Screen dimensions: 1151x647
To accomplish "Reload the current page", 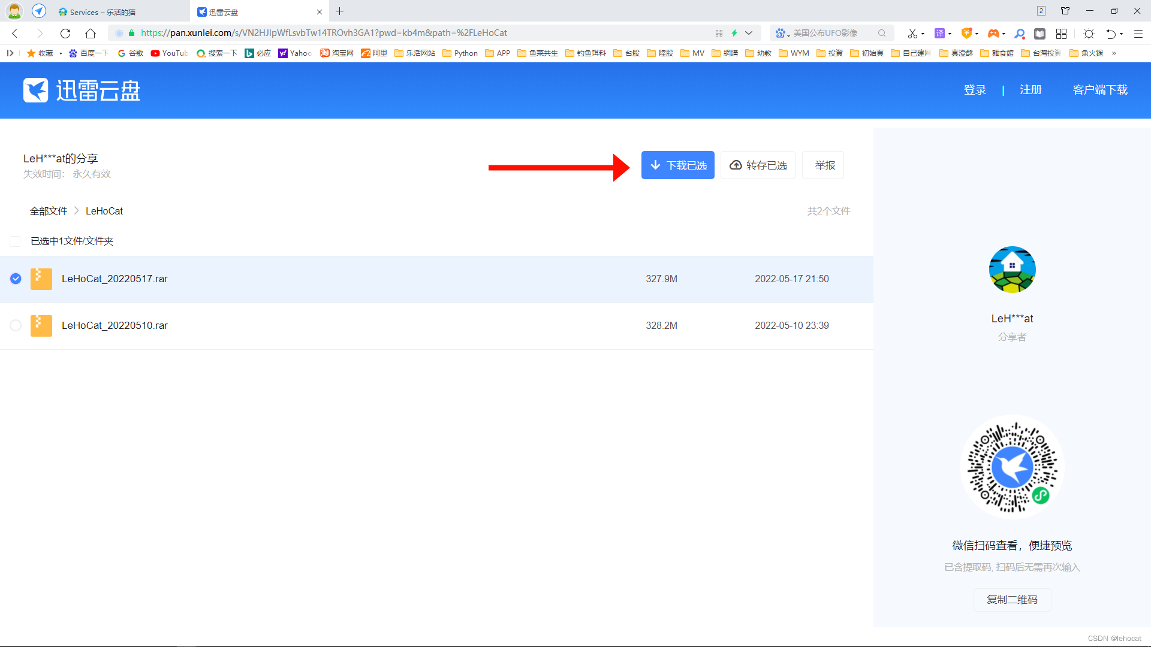I will tap(65, 34).
